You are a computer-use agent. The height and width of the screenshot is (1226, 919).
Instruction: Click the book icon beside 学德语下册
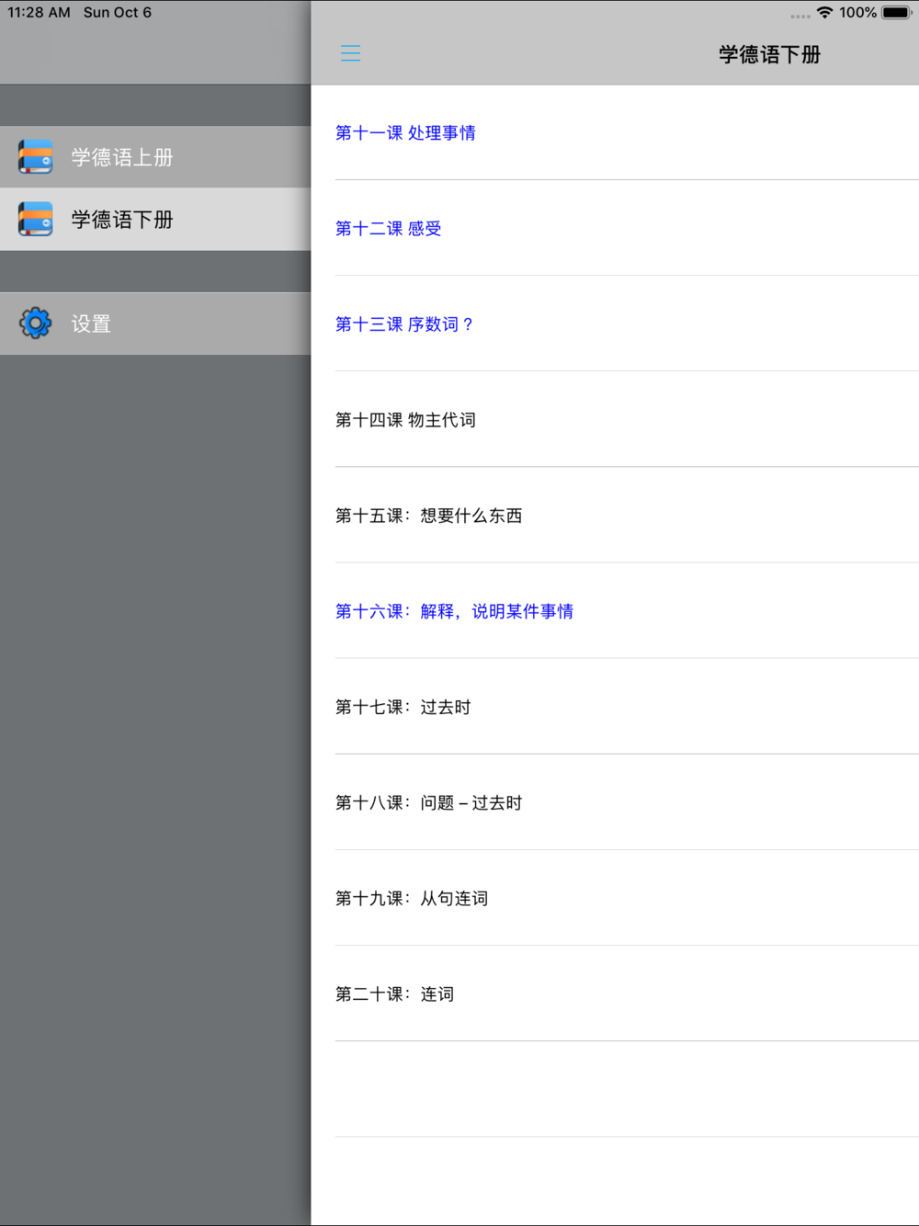click(x=36, y=220)
